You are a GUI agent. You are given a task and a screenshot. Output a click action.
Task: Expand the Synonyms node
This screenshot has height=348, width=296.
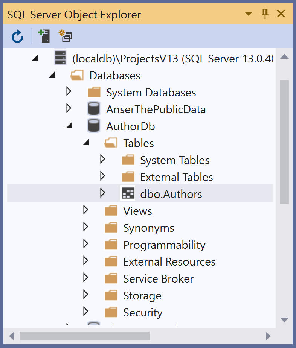(85, 227)
